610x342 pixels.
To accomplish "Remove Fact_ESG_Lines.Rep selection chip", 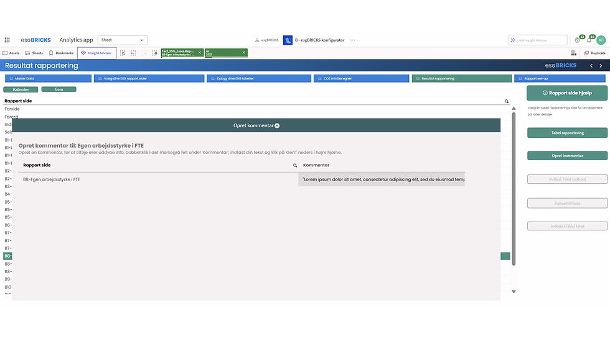I will pos(200,53).
